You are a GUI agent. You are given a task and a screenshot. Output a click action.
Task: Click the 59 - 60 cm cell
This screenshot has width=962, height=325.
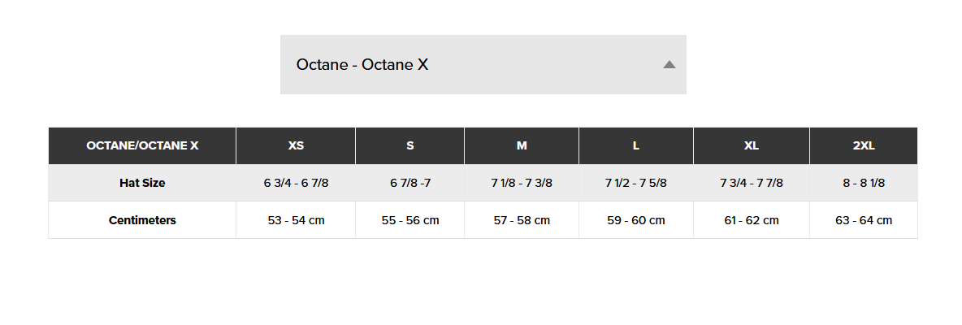(636, 220)
